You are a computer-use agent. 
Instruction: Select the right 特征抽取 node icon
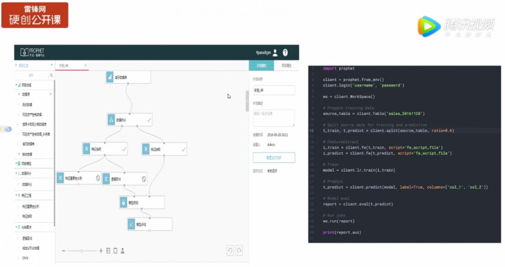pyautogui.click(x=145, y=149)
